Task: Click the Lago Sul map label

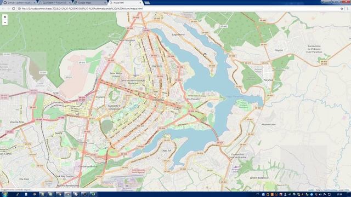Action: click(x=166, y=150)
